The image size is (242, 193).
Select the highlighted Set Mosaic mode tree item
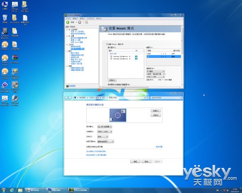coord(77,49)
